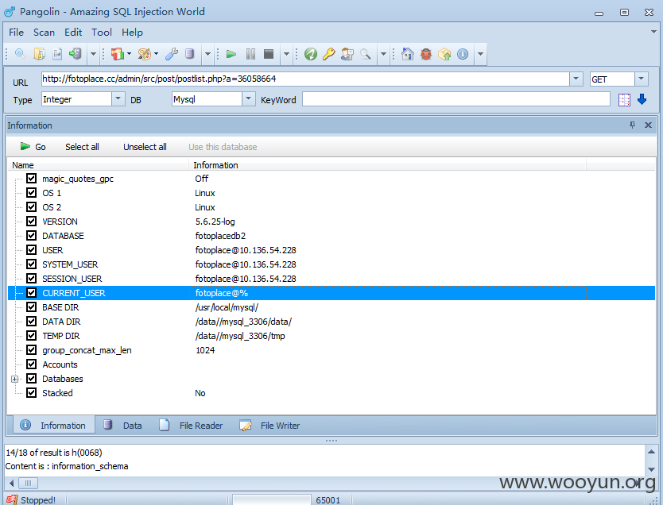This screenshot has width=663, height=505.
Task: Click Select all button
Action: 82,147
